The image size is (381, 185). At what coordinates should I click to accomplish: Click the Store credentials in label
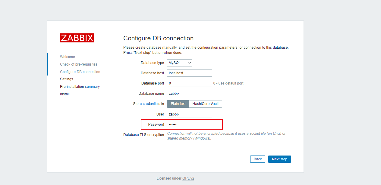(149, 104)
